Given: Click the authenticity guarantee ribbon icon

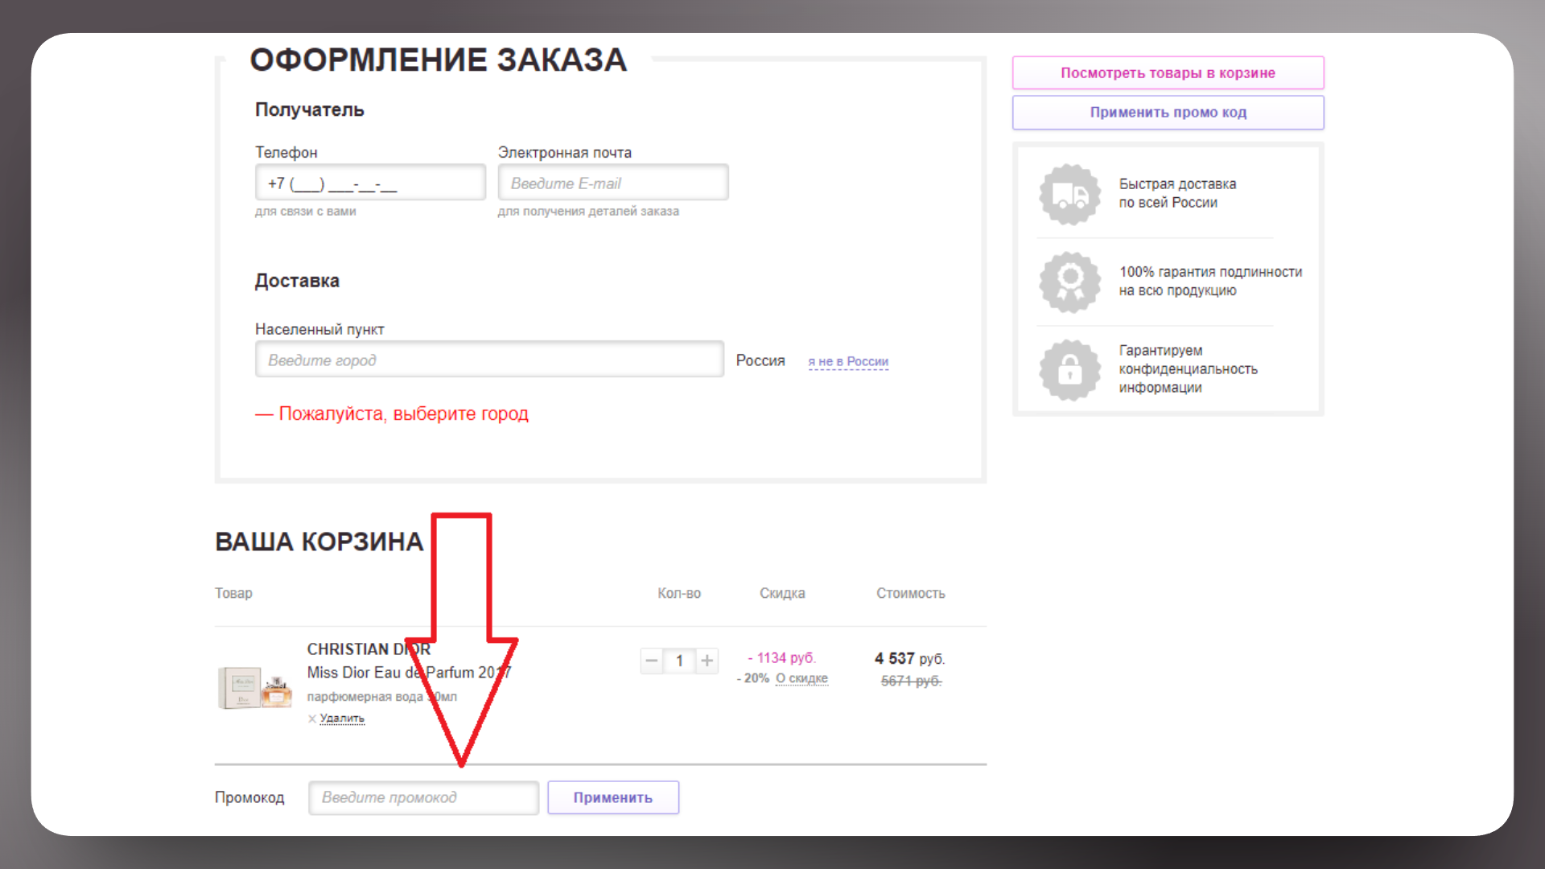Looking at the screenshot, I should pyautogui.click(x=1069, y=282).
